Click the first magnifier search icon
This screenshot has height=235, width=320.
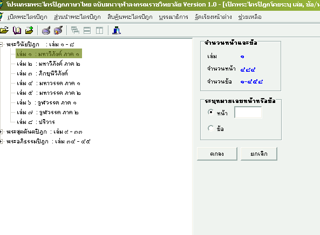(46, 31)
